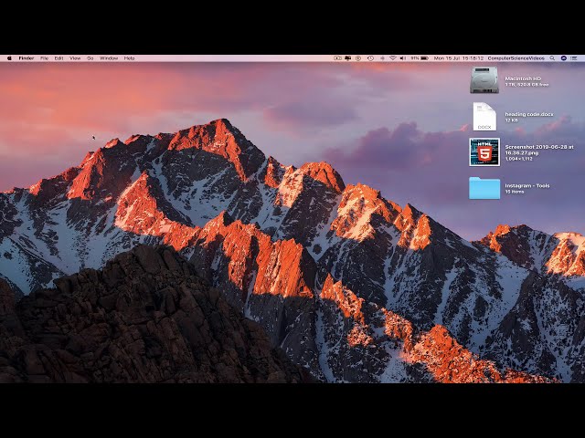Image resolution: width=585 pixels, height=438 pixels.
Task: Click the Siri icon in menu bar
Action: coord(563,58)
